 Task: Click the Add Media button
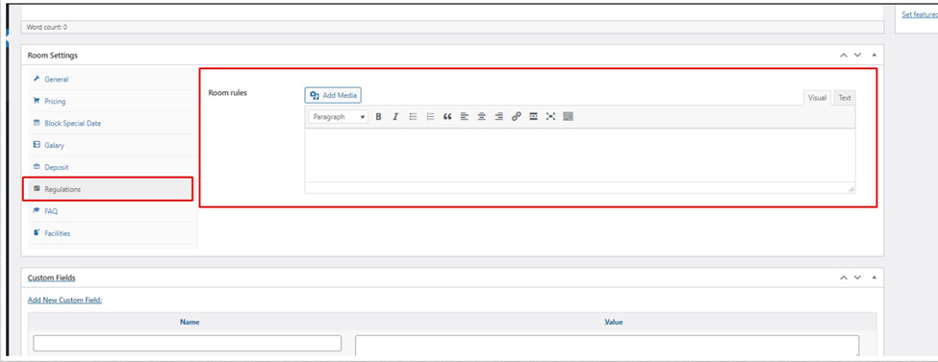pos(333,95)
